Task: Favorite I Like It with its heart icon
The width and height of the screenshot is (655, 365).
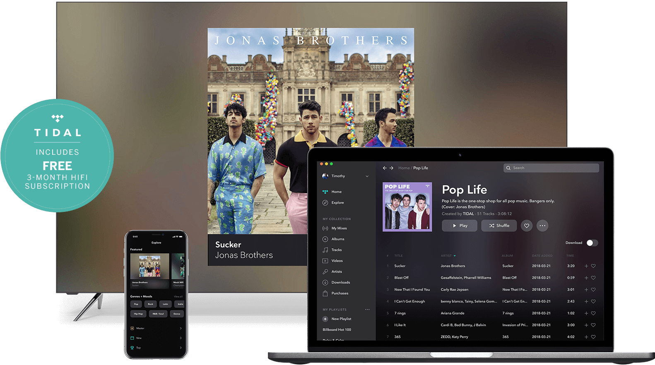Action: [593, 325]
